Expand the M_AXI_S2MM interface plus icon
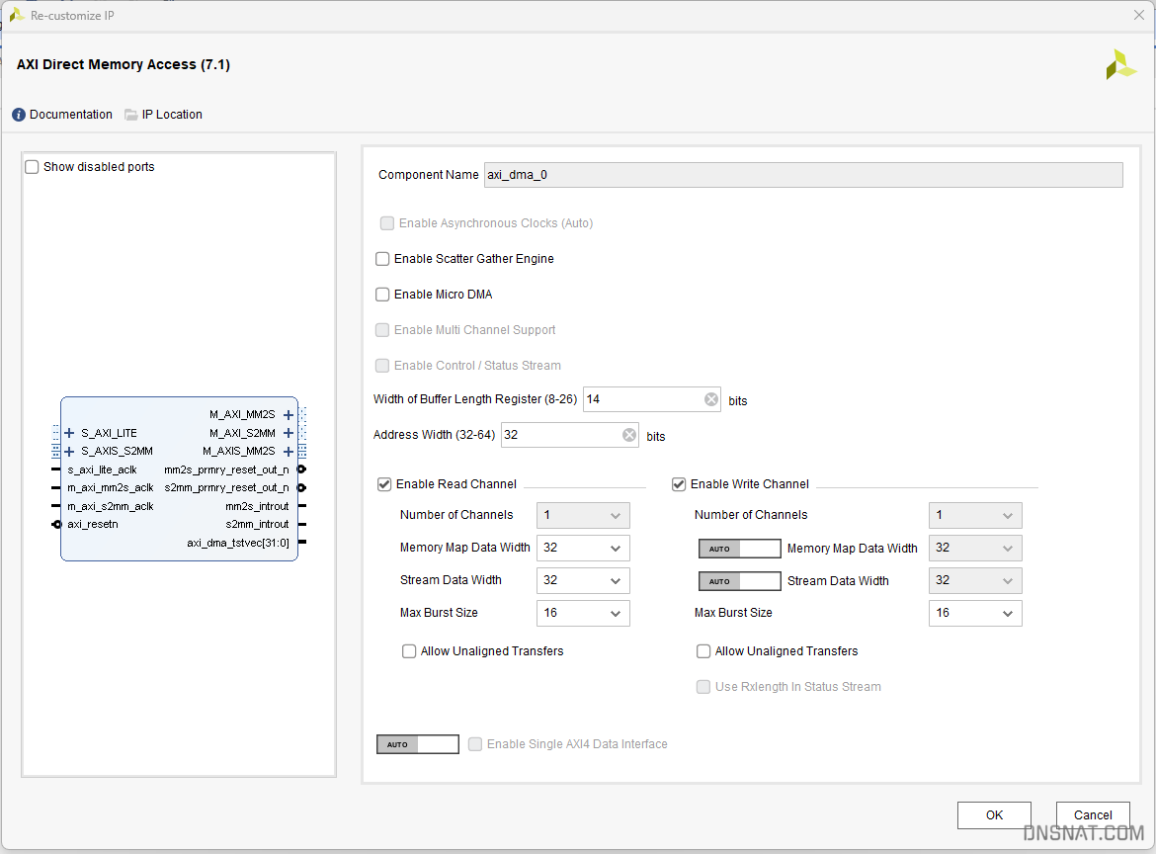 tap(289, 433)
